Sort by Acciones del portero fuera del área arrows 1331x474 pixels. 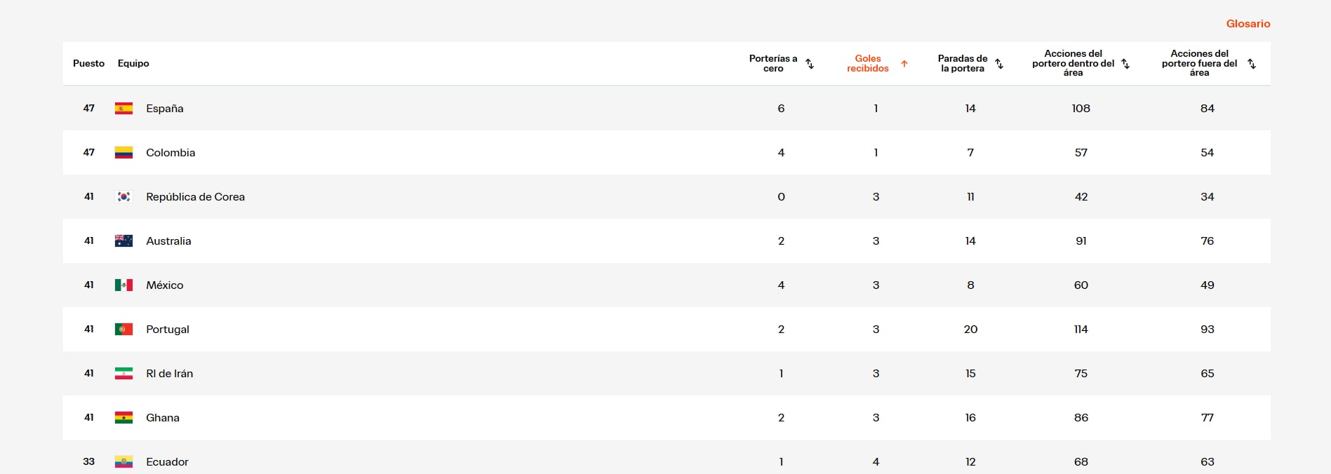click(1252, 64)
